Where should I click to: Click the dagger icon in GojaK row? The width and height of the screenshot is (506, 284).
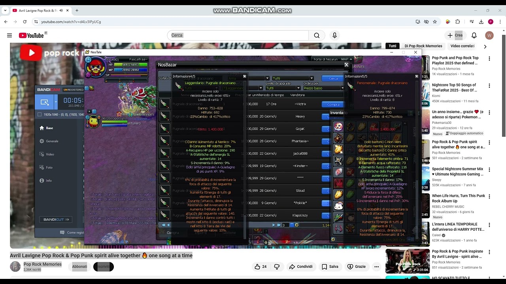point(164,129)
